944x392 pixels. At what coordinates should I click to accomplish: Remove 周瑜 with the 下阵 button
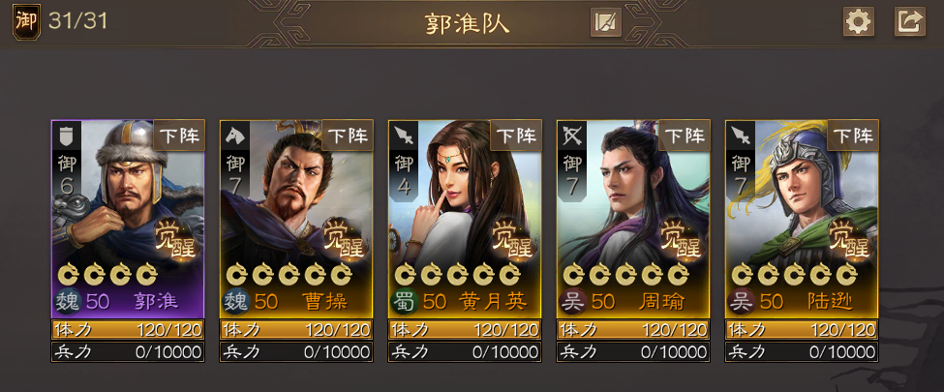(685, 136)
